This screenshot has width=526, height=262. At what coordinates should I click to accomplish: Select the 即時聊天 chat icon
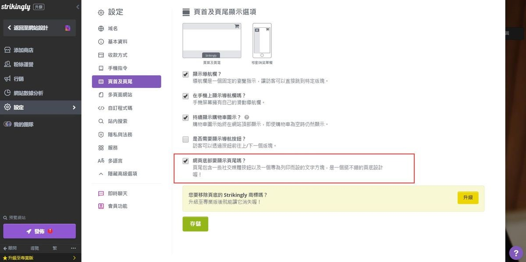(101, 193)
